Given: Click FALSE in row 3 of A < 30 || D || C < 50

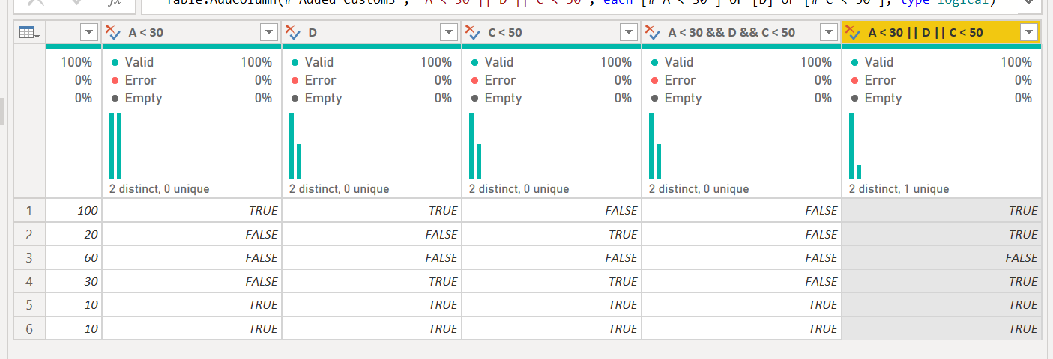Looking at the screenshot, I should 942,258.
